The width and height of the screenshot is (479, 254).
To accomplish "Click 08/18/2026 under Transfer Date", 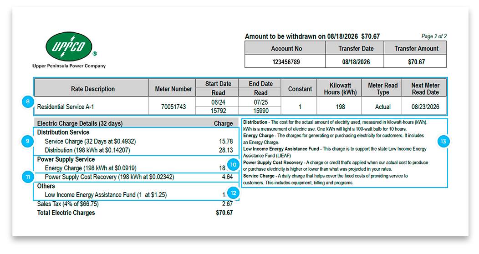I will click(x=356, y=62).
